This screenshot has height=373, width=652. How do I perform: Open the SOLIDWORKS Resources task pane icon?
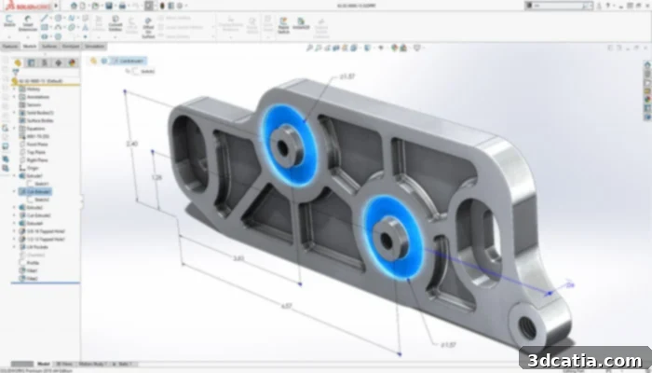(x=647, y=65)
